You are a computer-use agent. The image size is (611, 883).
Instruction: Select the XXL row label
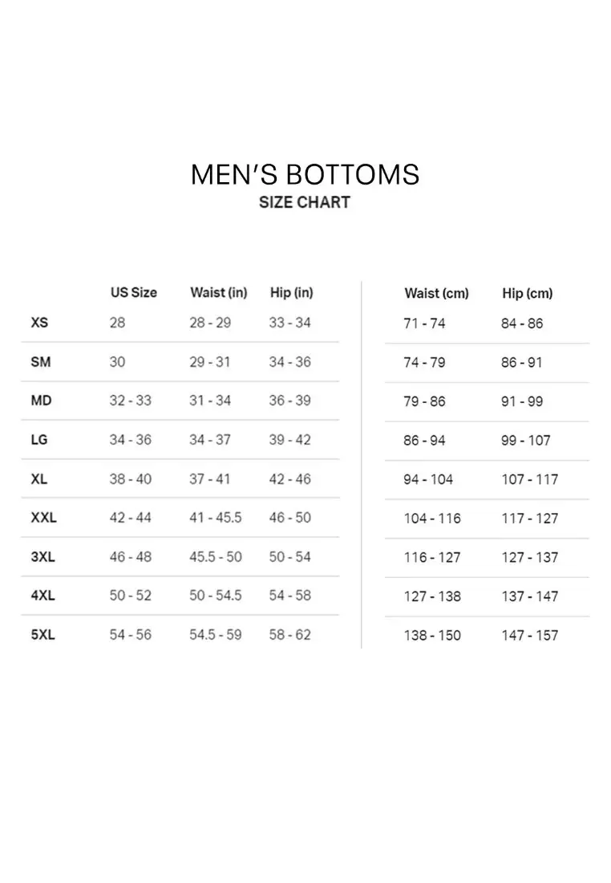43,518
